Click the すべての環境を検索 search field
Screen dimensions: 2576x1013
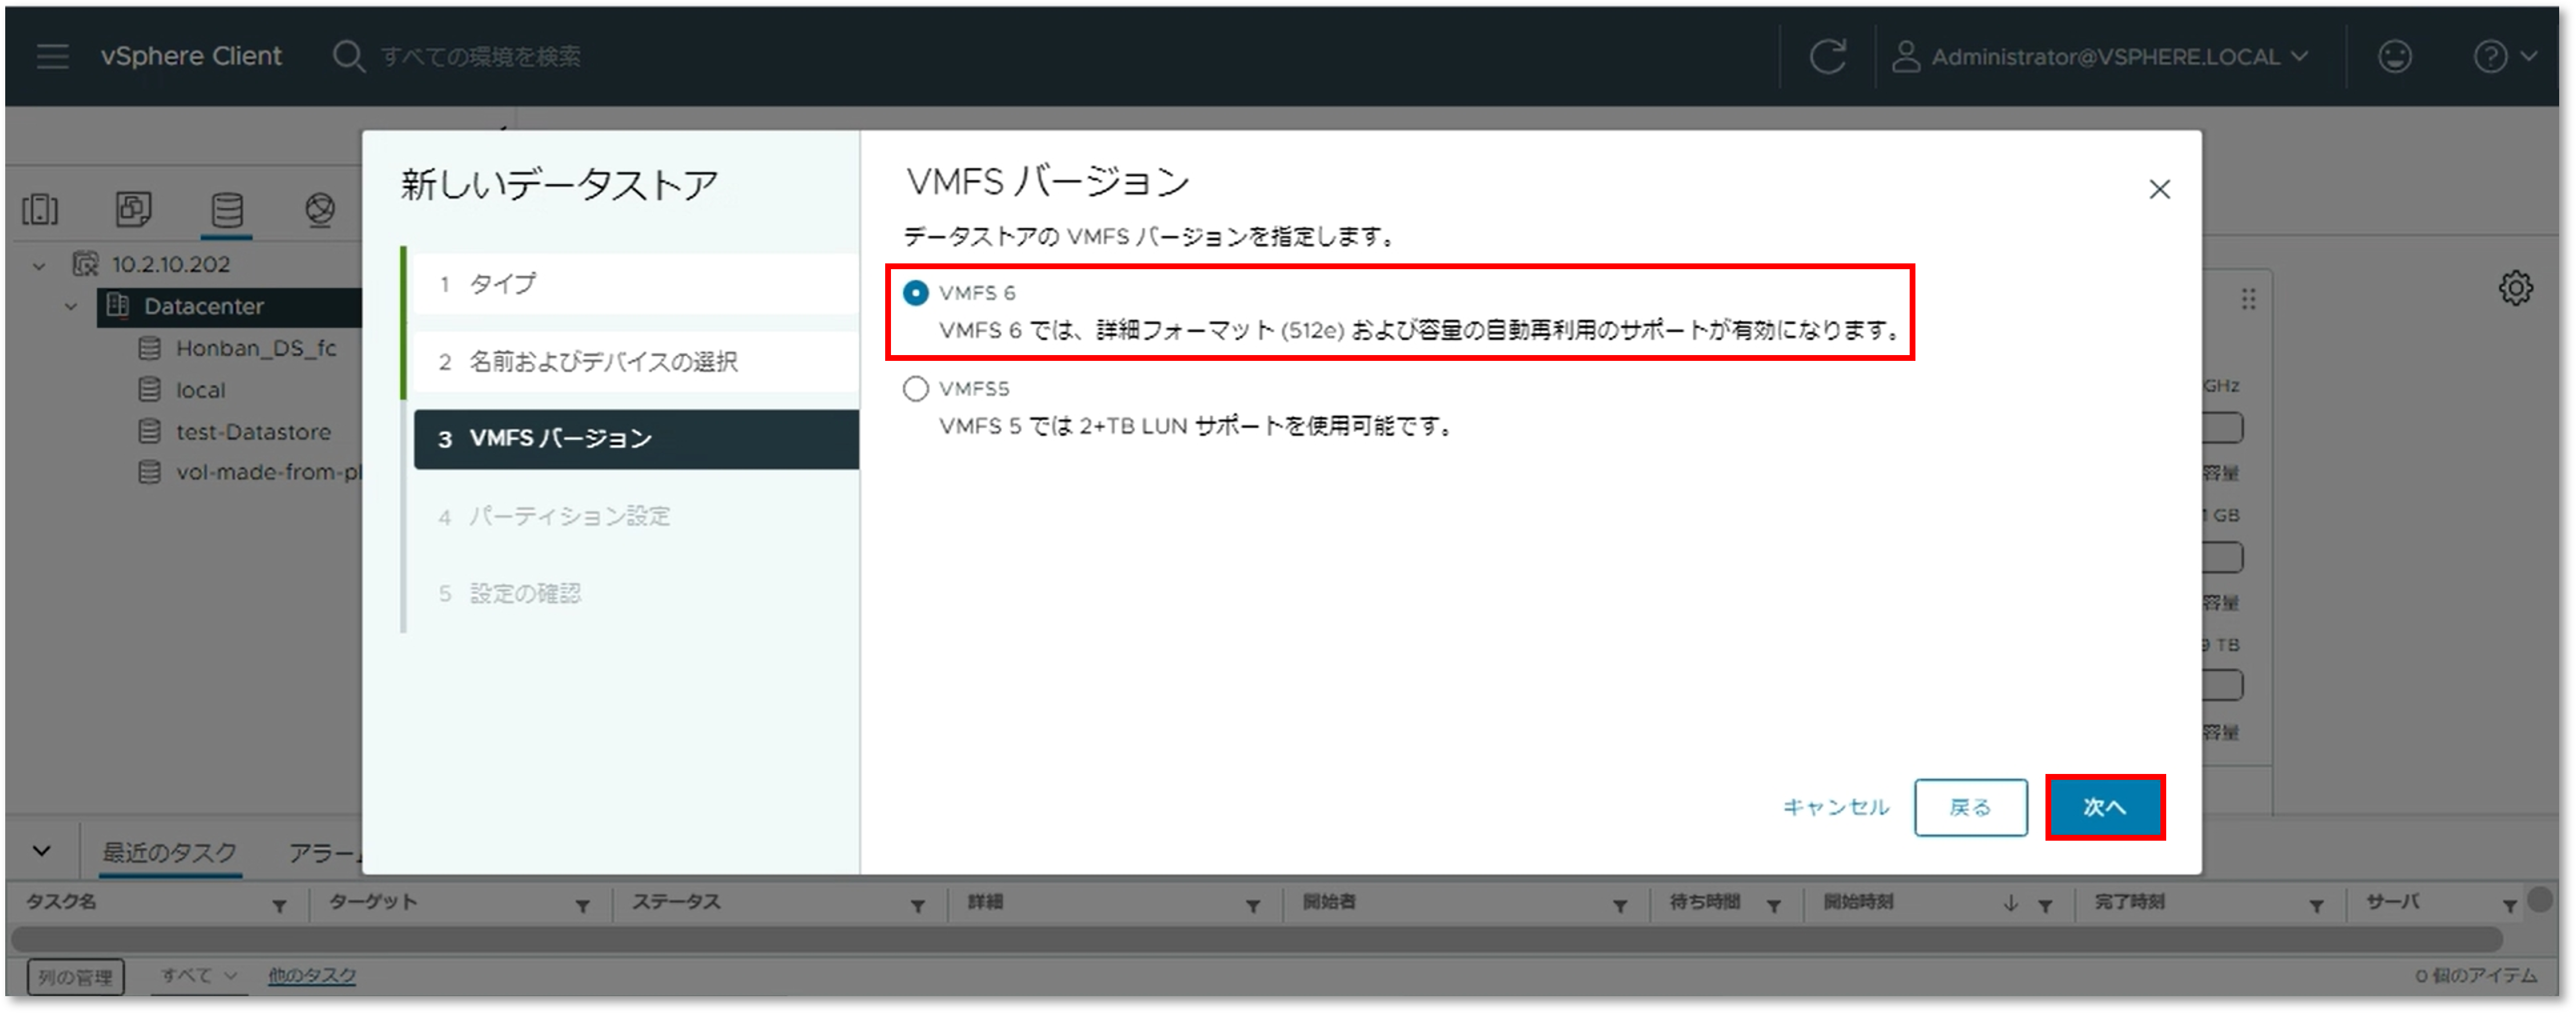[480, 57]
